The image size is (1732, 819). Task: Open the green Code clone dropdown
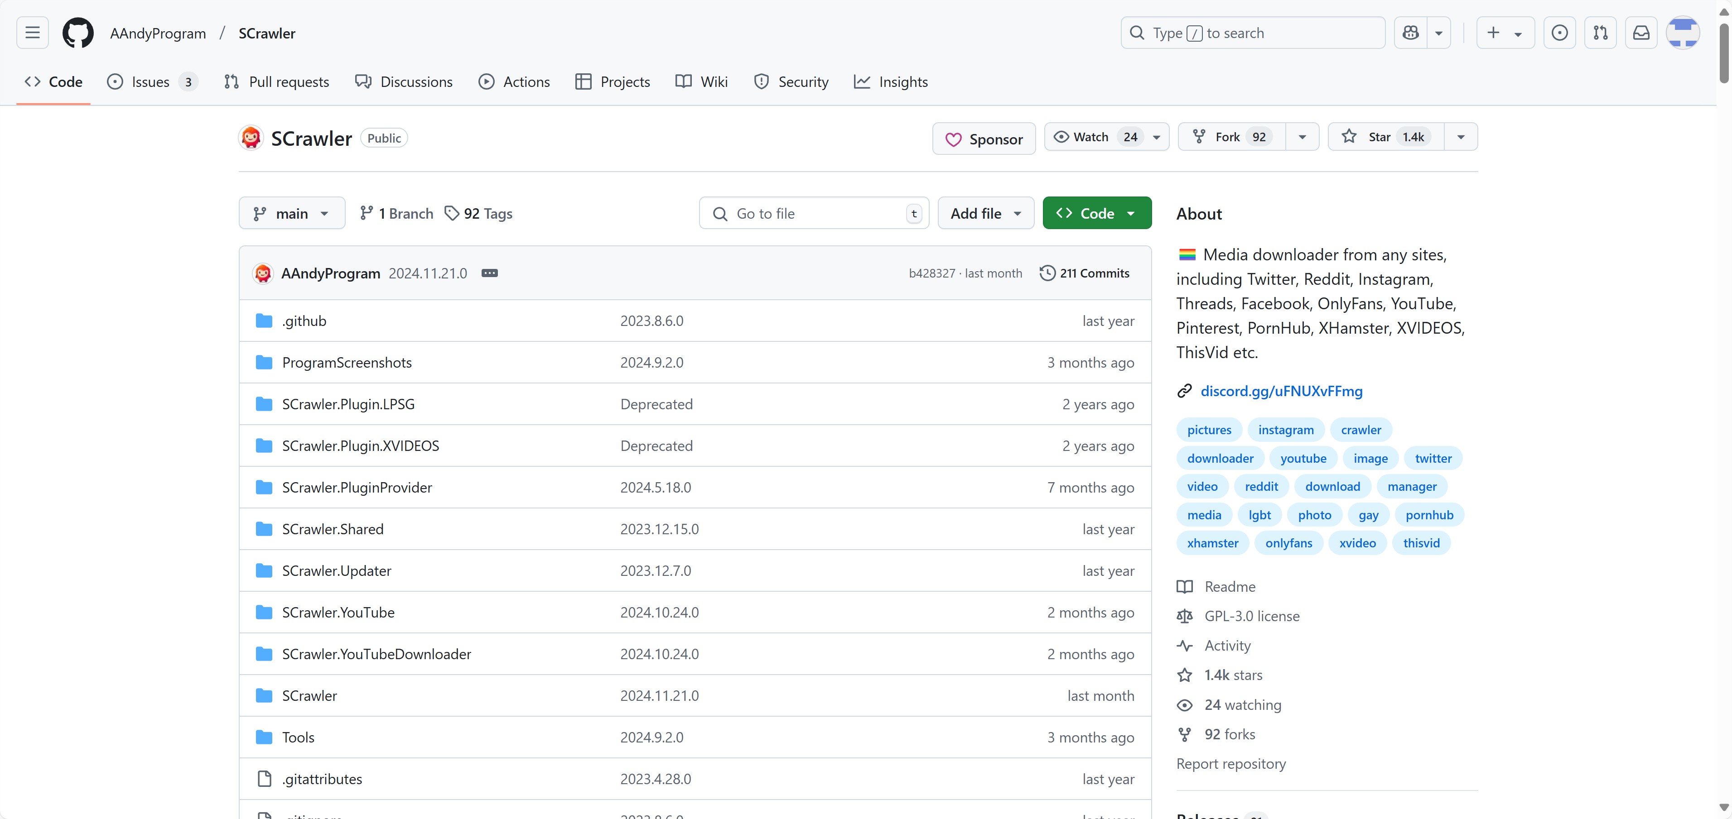pyautogui.click(x=1097, y=214)
